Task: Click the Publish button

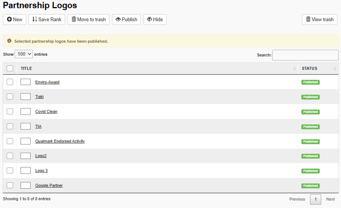Action: pos(126,19)
